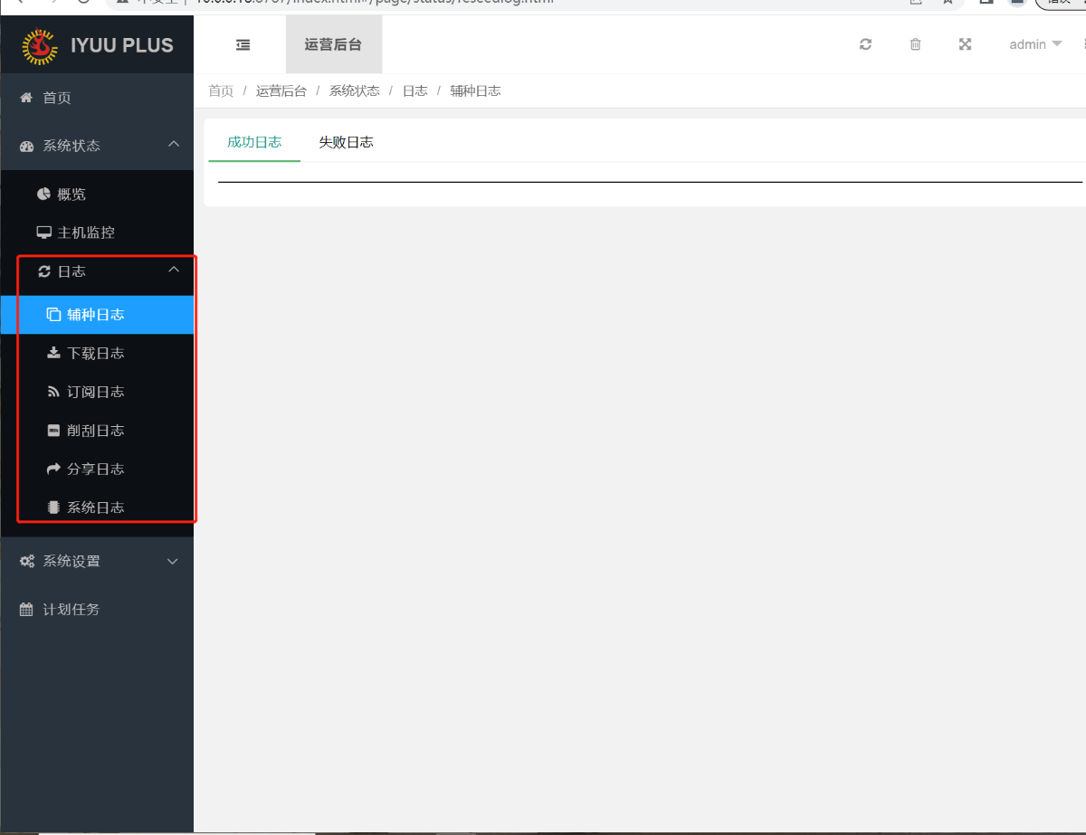Open 系统状态 in the breadcrumb trail
The height and width of the screenshot is (835, 1086).
pos(354,90)
